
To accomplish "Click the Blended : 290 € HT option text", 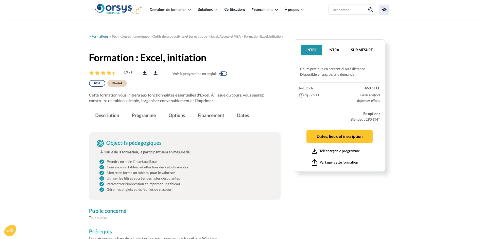I will click(365, 119).
